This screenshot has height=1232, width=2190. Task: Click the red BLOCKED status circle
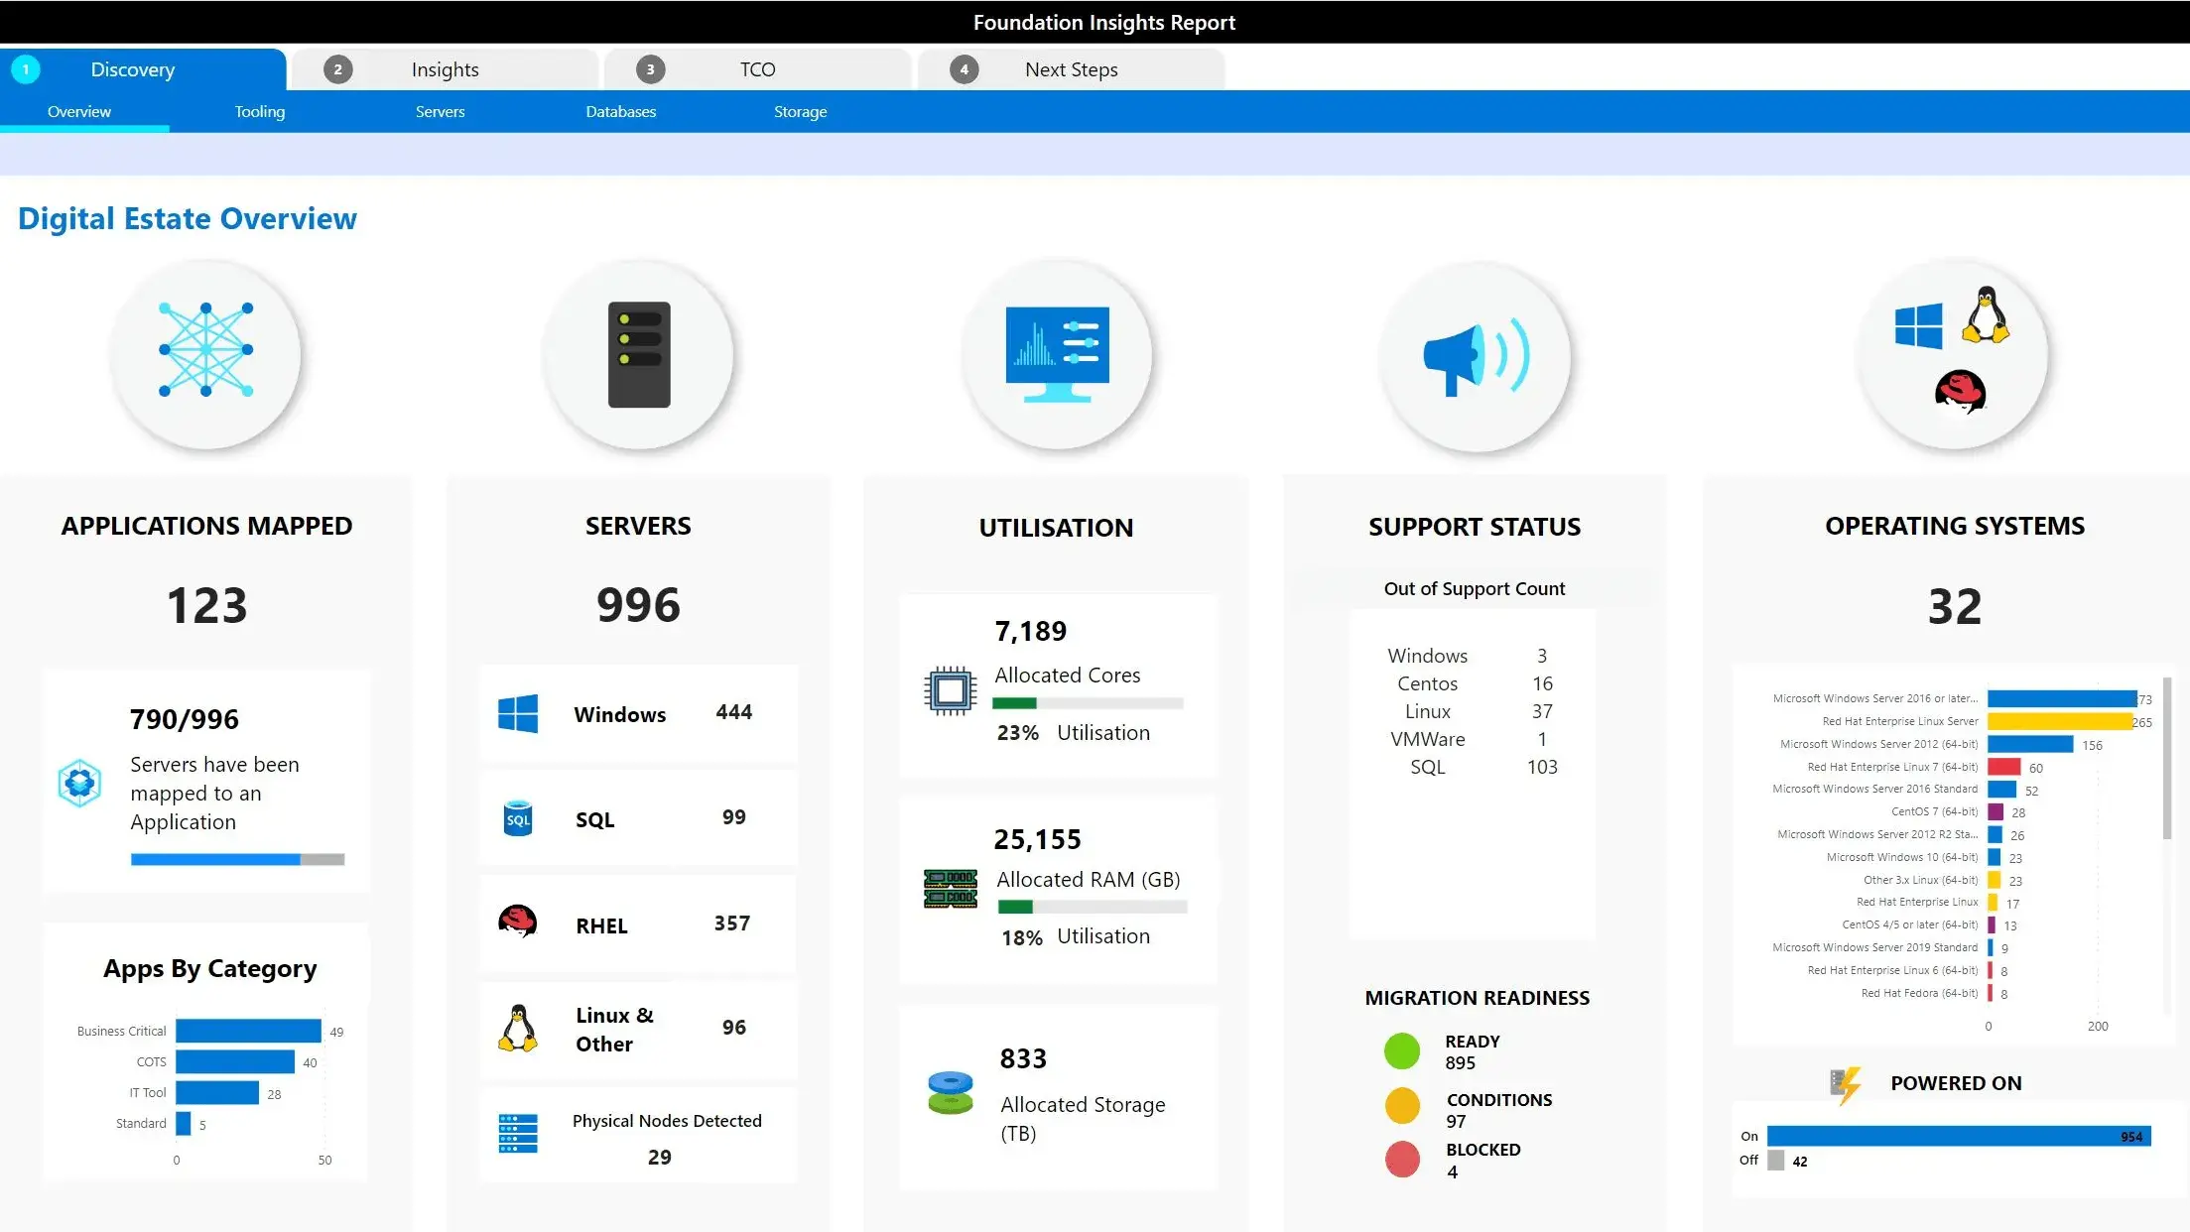(1402, 1160)
